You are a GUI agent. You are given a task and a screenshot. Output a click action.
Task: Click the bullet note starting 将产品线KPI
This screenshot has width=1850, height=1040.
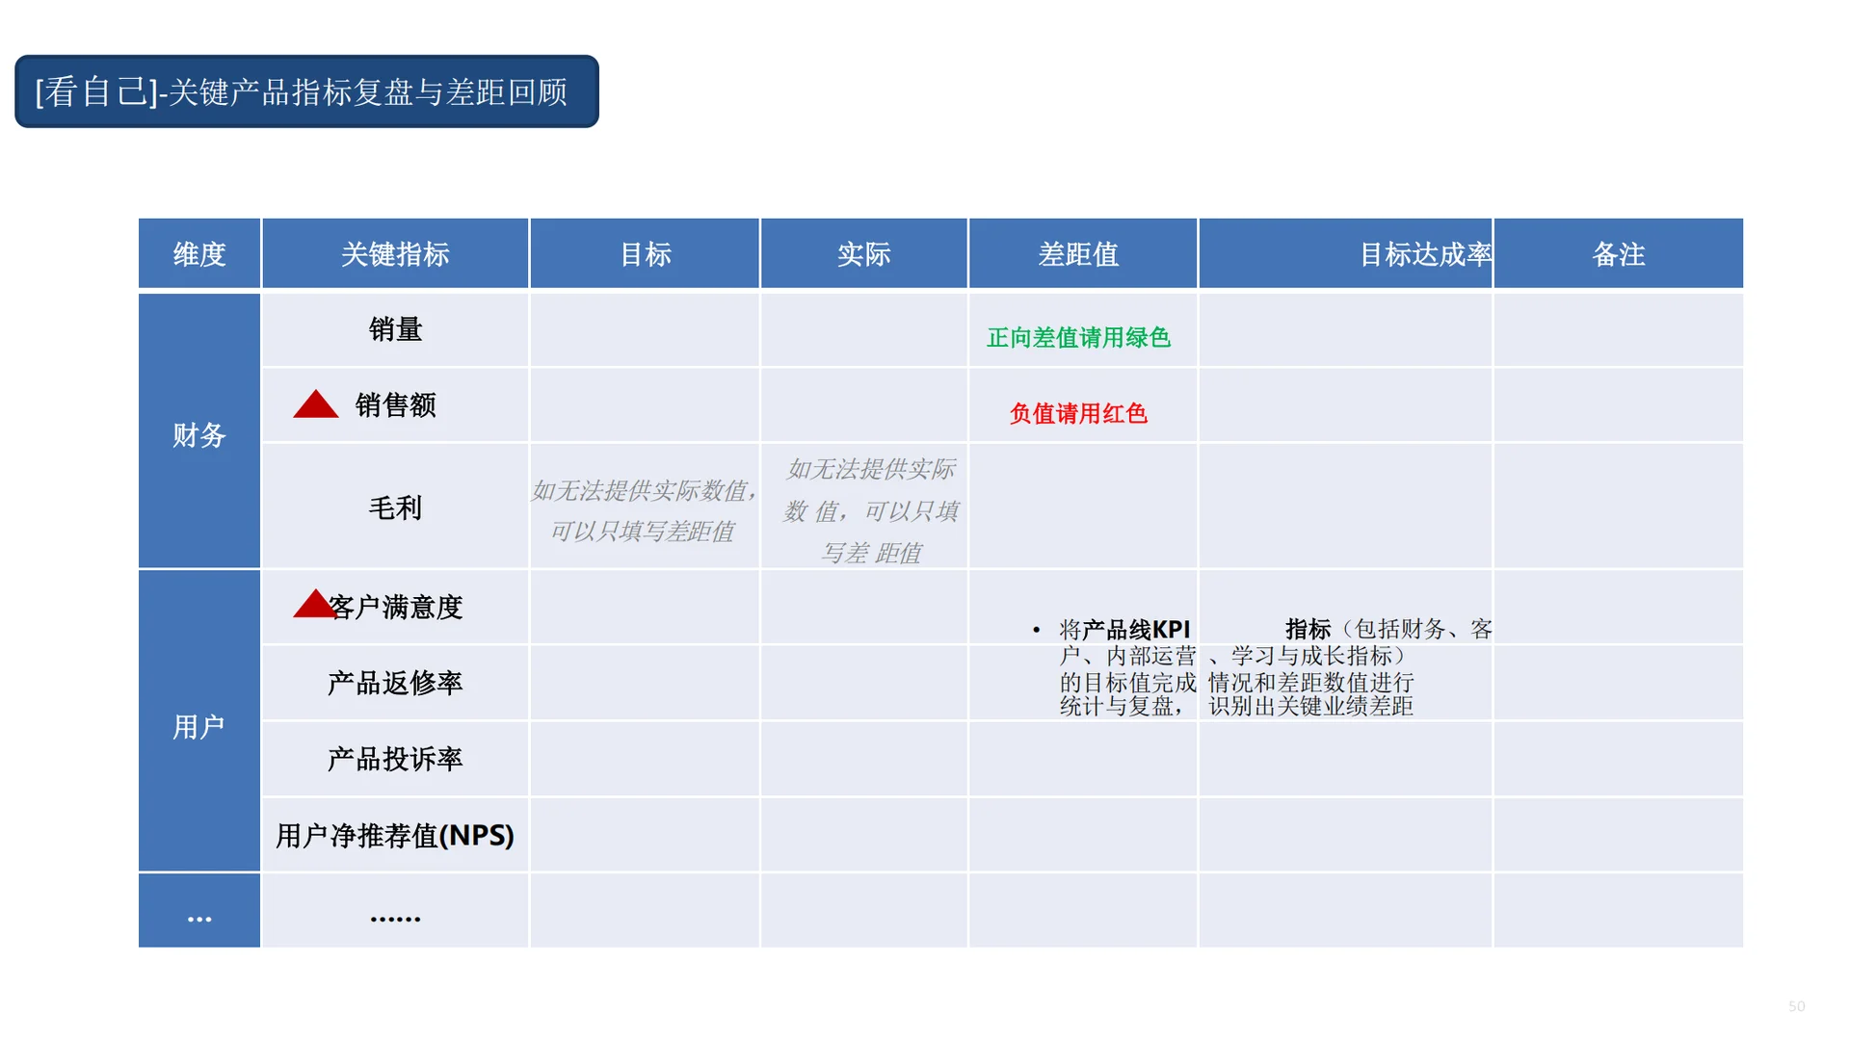1262,667
